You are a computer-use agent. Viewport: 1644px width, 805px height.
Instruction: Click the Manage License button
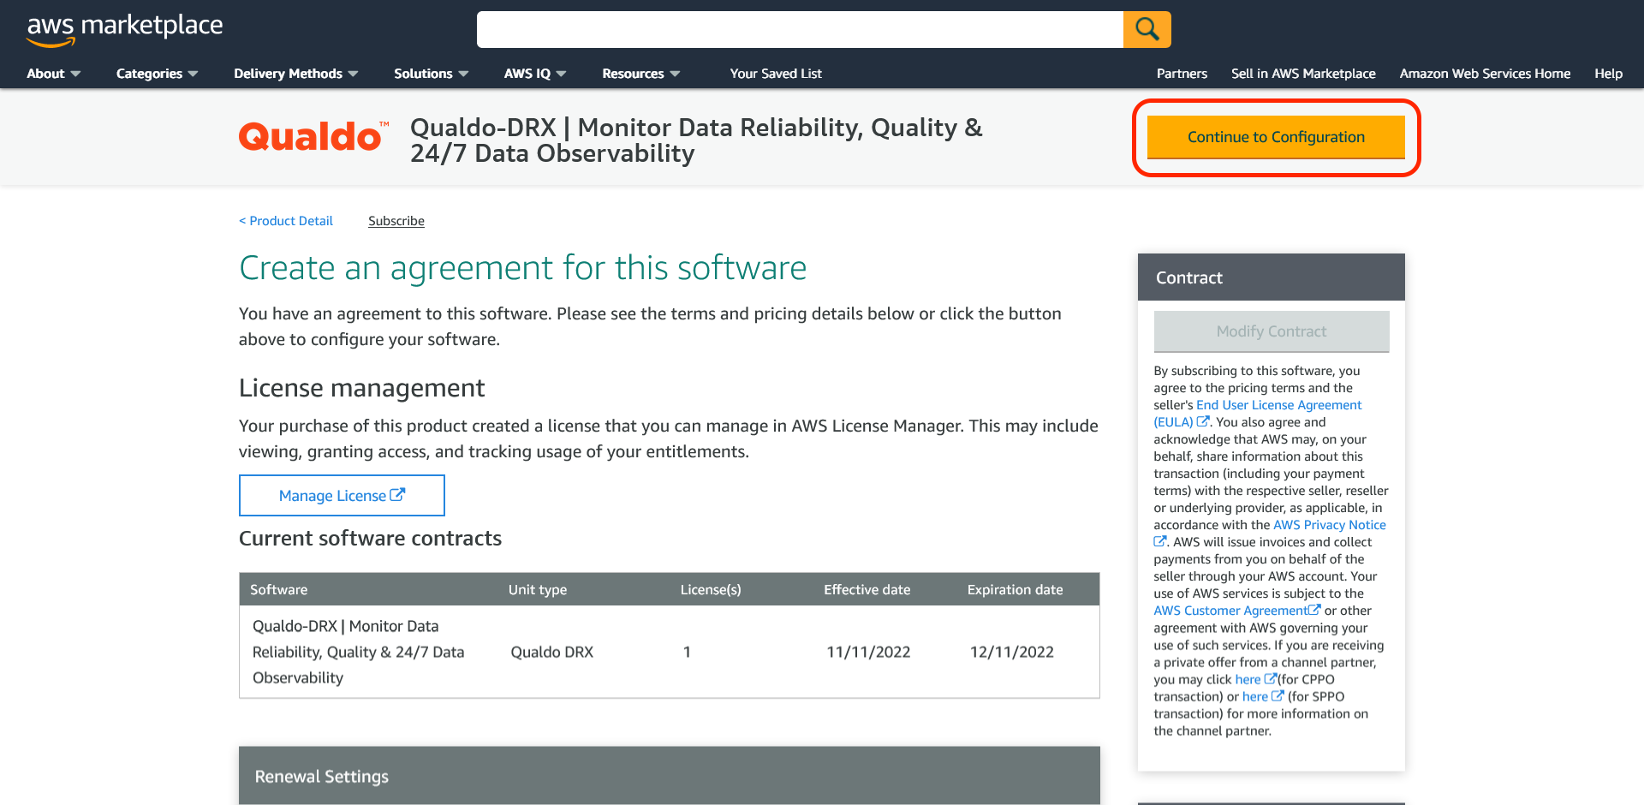342,496
